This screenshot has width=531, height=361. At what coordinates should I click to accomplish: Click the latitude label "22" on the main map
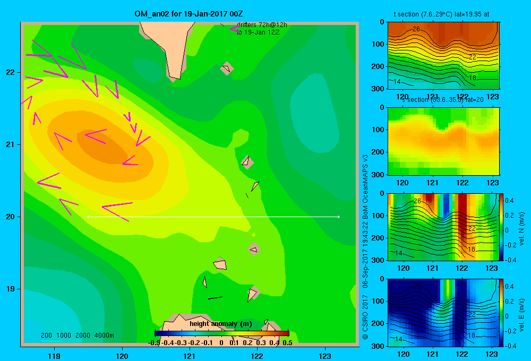(11, 72)
